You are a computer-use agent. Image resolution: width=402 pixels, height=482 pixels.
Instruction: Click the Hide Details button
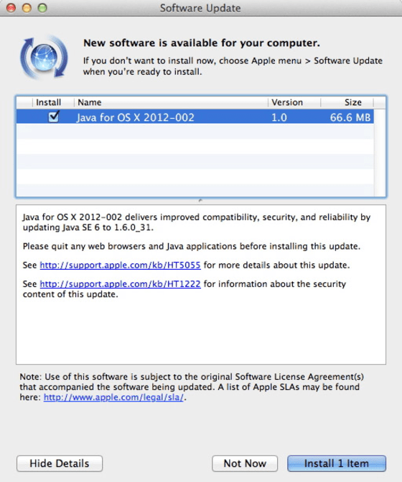point(60,463)
